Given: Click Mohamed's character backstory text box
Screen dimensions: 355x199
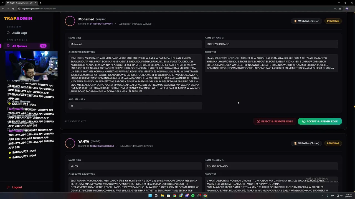Looking at the screenshot, I should pos(135,75).
